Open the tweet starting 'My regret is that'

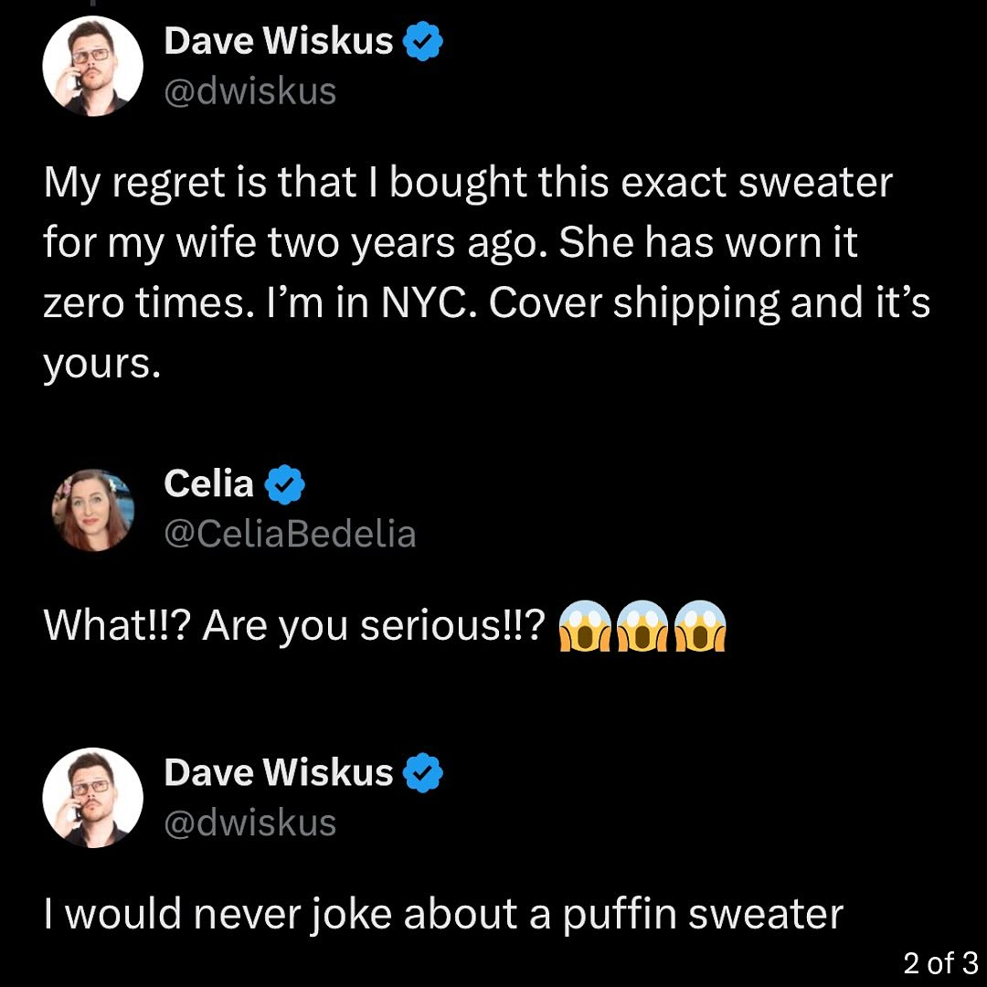point(486,272)
